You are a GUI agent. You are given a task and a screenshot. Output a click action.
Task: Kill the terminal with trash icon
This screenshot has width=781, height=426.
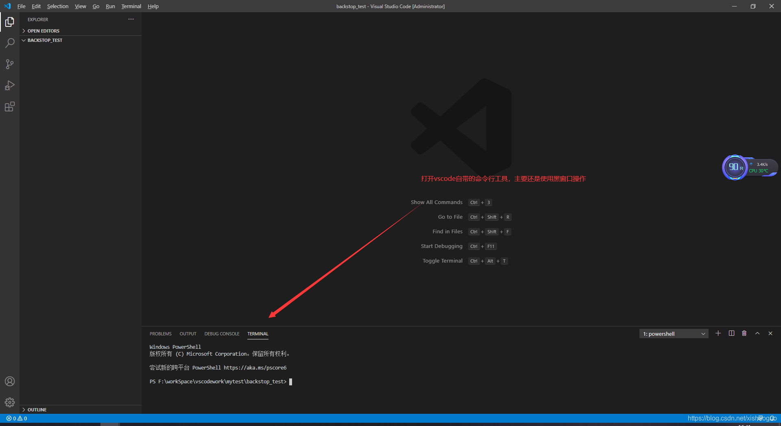[744, 333]
